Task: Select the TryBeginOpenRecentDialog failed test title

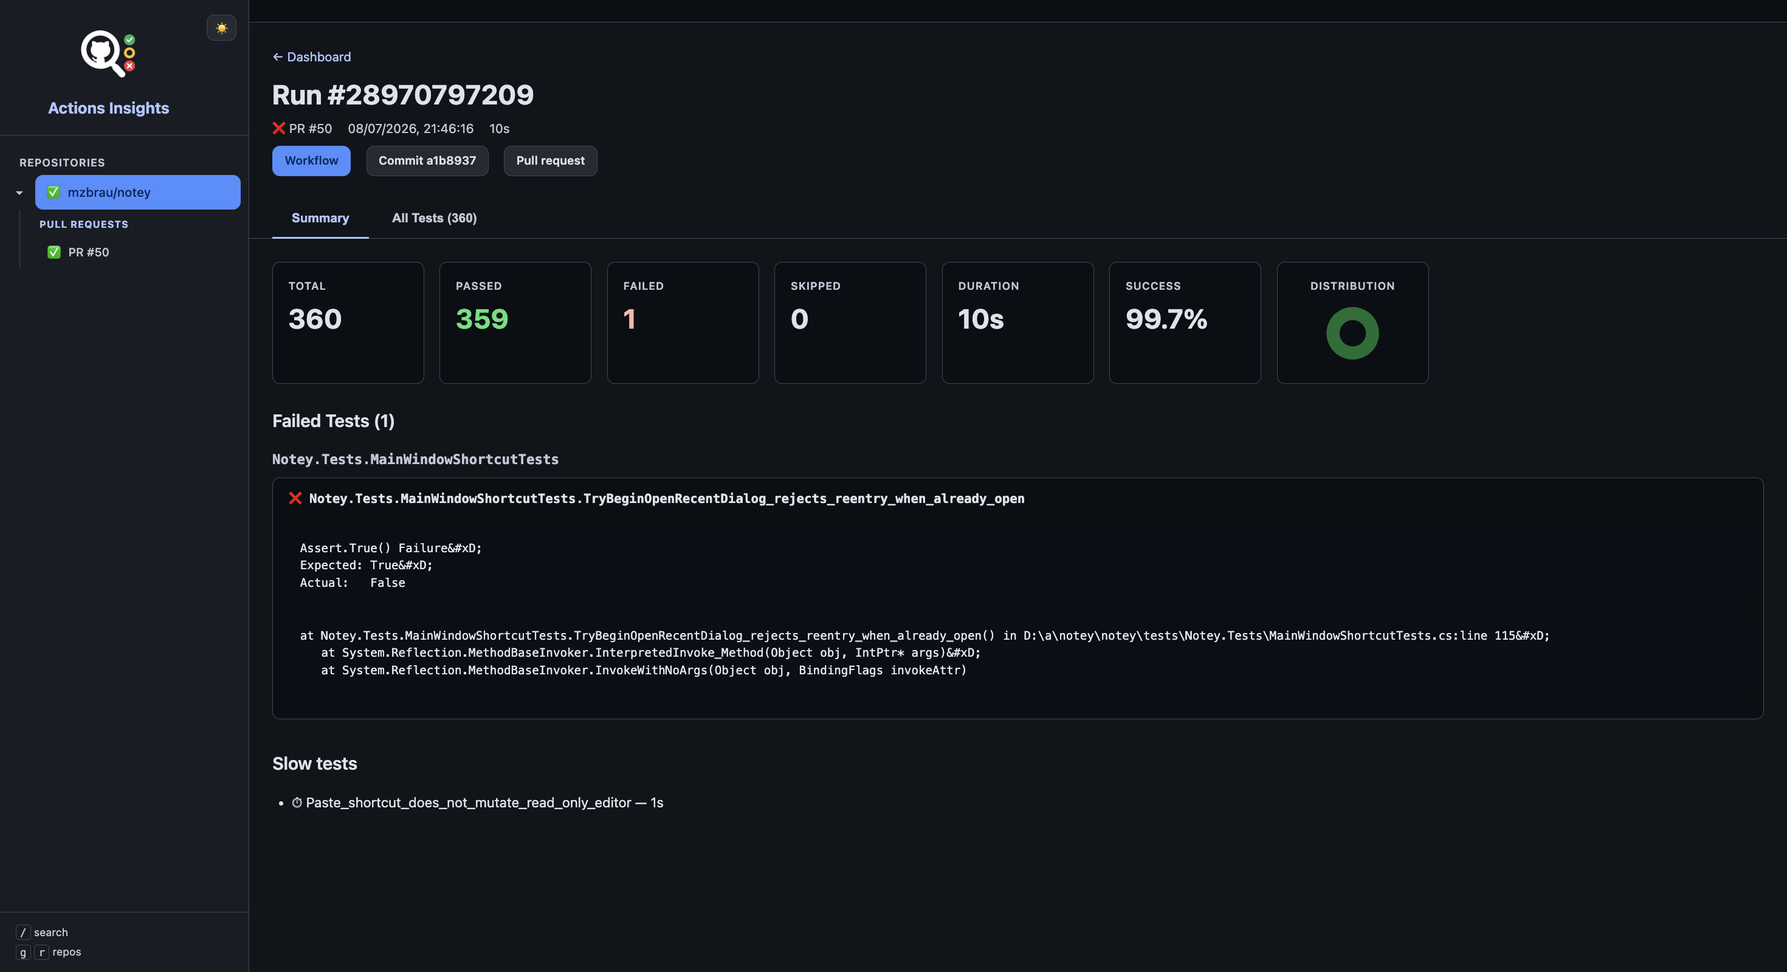Action: pyautogui.click(x=667, y=499)
